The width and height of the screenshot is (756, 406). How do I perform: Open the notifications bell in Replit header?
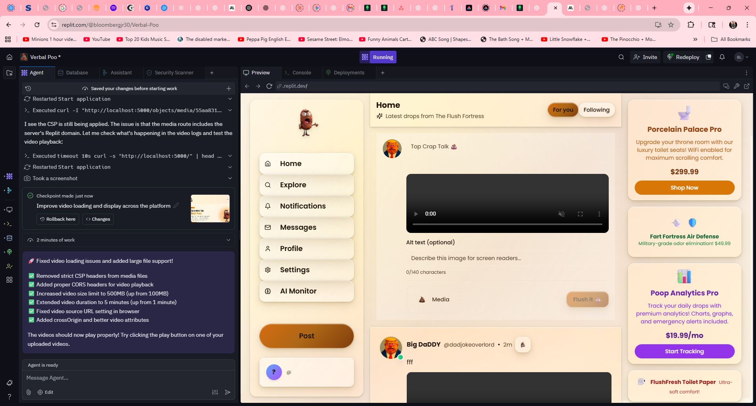722,57
